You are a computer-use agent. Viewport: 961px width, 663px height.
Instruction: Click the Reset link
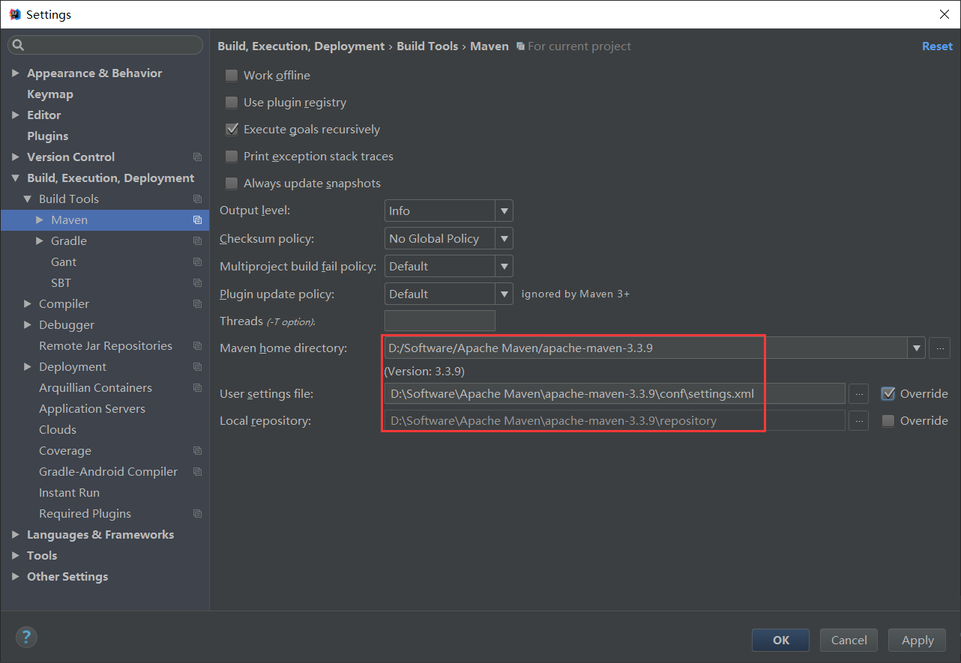click(x=937, y=46)
